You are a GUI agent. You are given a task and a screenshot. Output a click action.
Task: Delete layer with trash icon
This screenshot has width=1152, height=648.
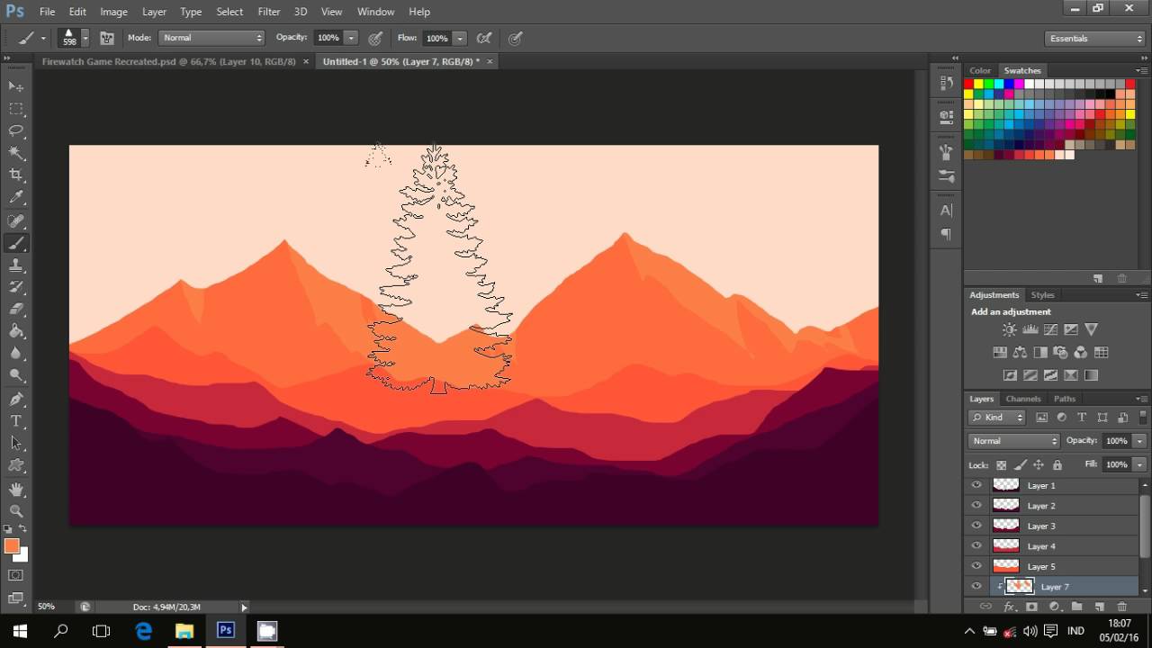pos(1121,607)
